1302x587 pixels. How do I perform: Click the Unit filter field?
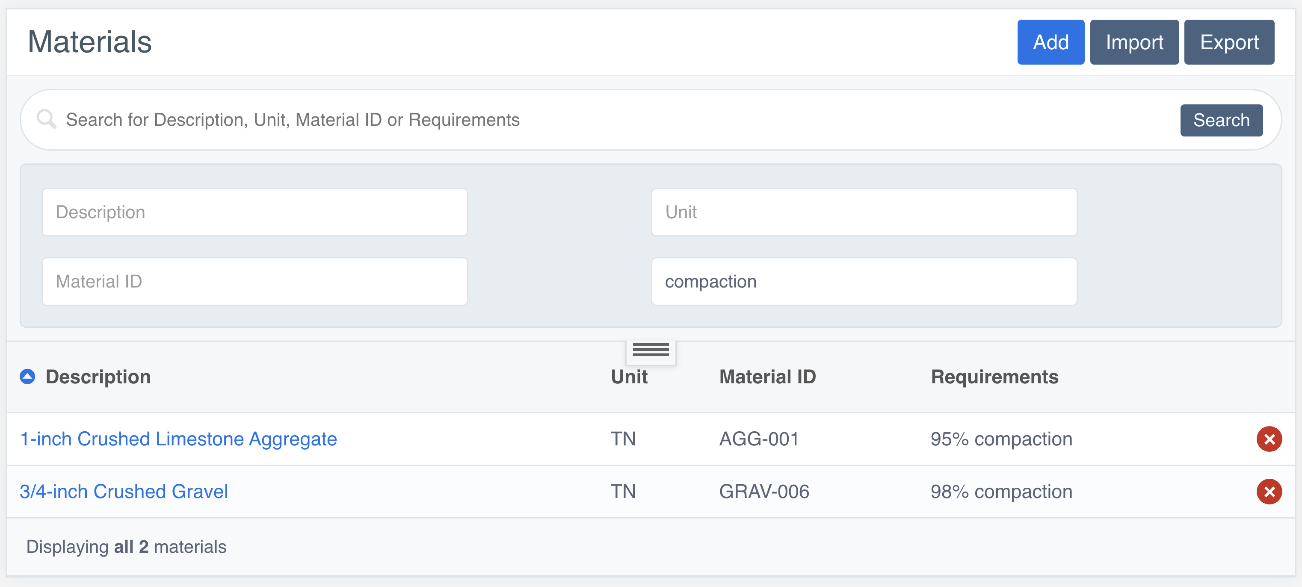864,212
